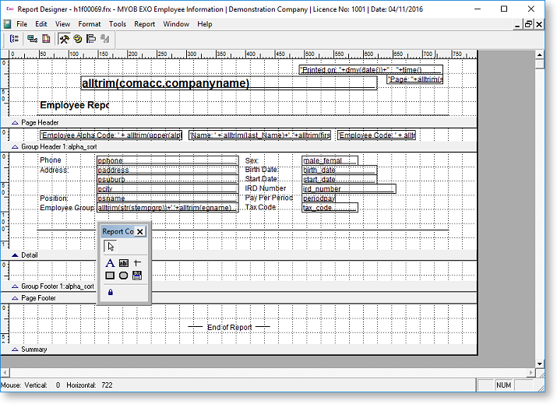Open Data Grouping from the toolbar

click(x=15, y=38)
